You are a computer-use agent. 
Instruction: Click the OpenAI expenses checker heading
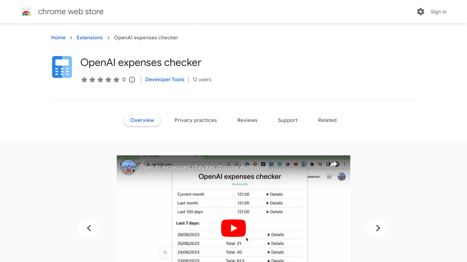point(141,63)
